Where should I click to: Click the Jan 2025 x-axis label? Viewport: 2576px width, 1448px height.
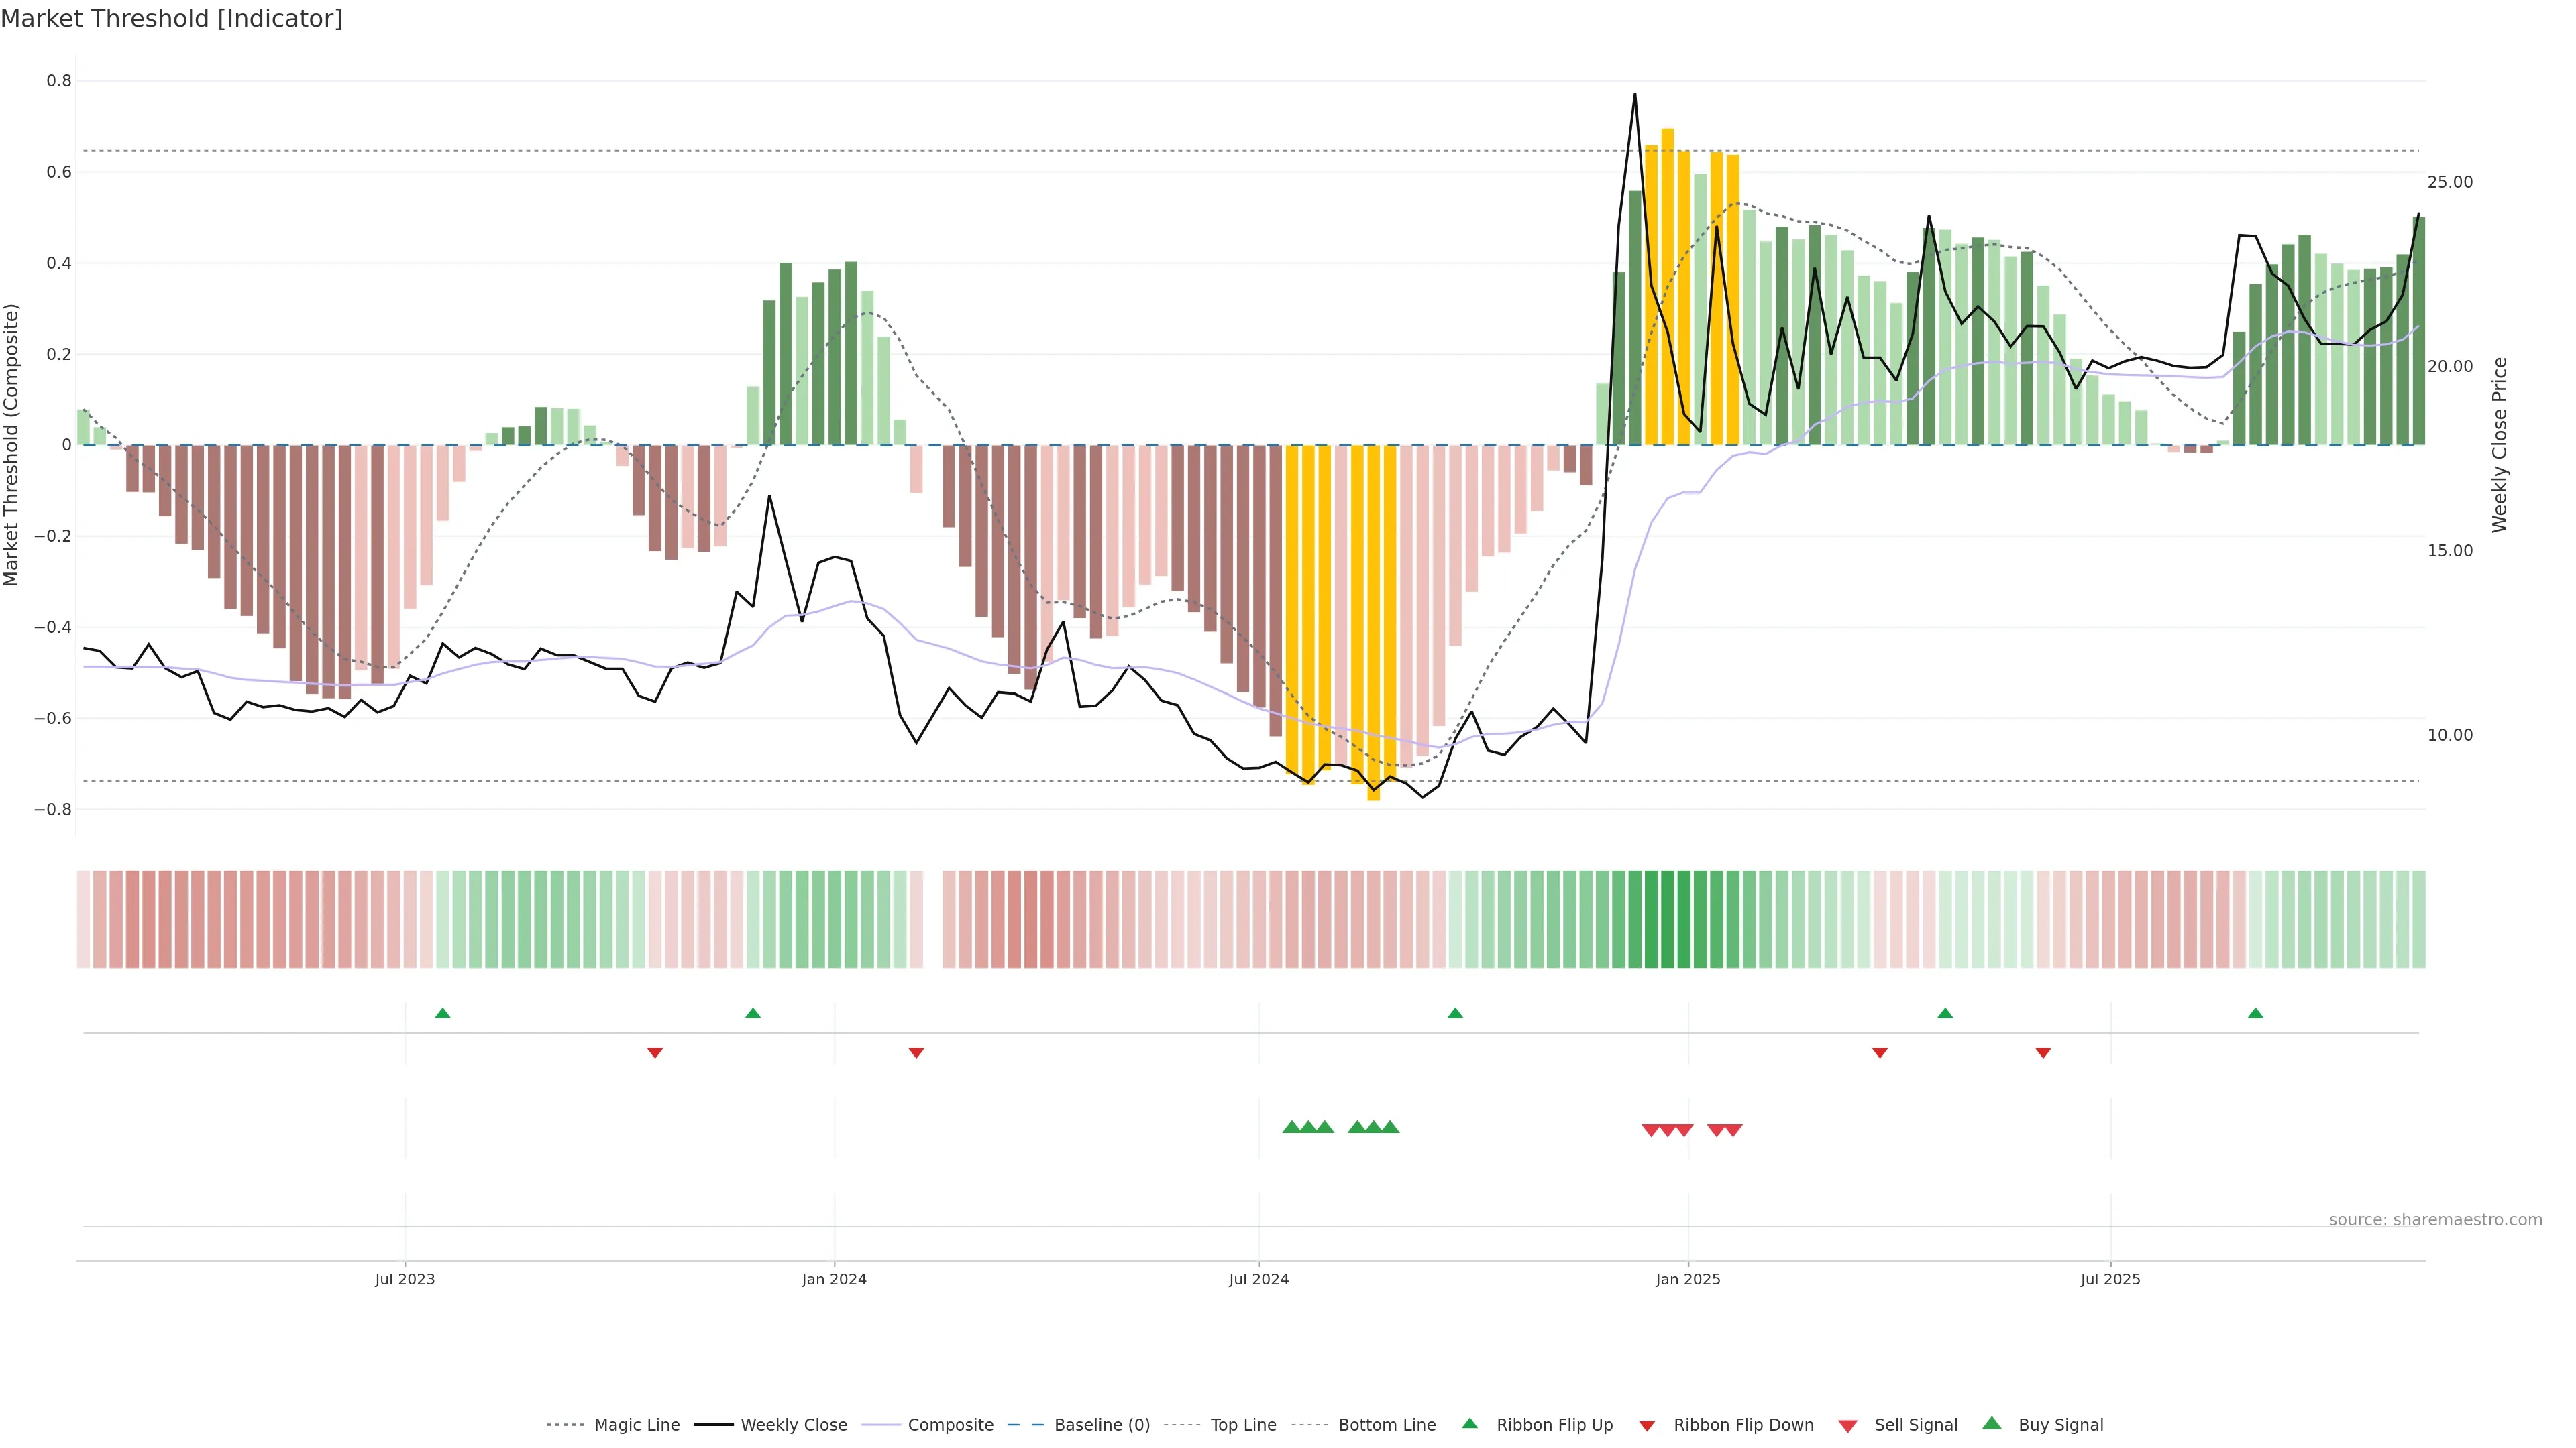click(x=1688, y=1279)
